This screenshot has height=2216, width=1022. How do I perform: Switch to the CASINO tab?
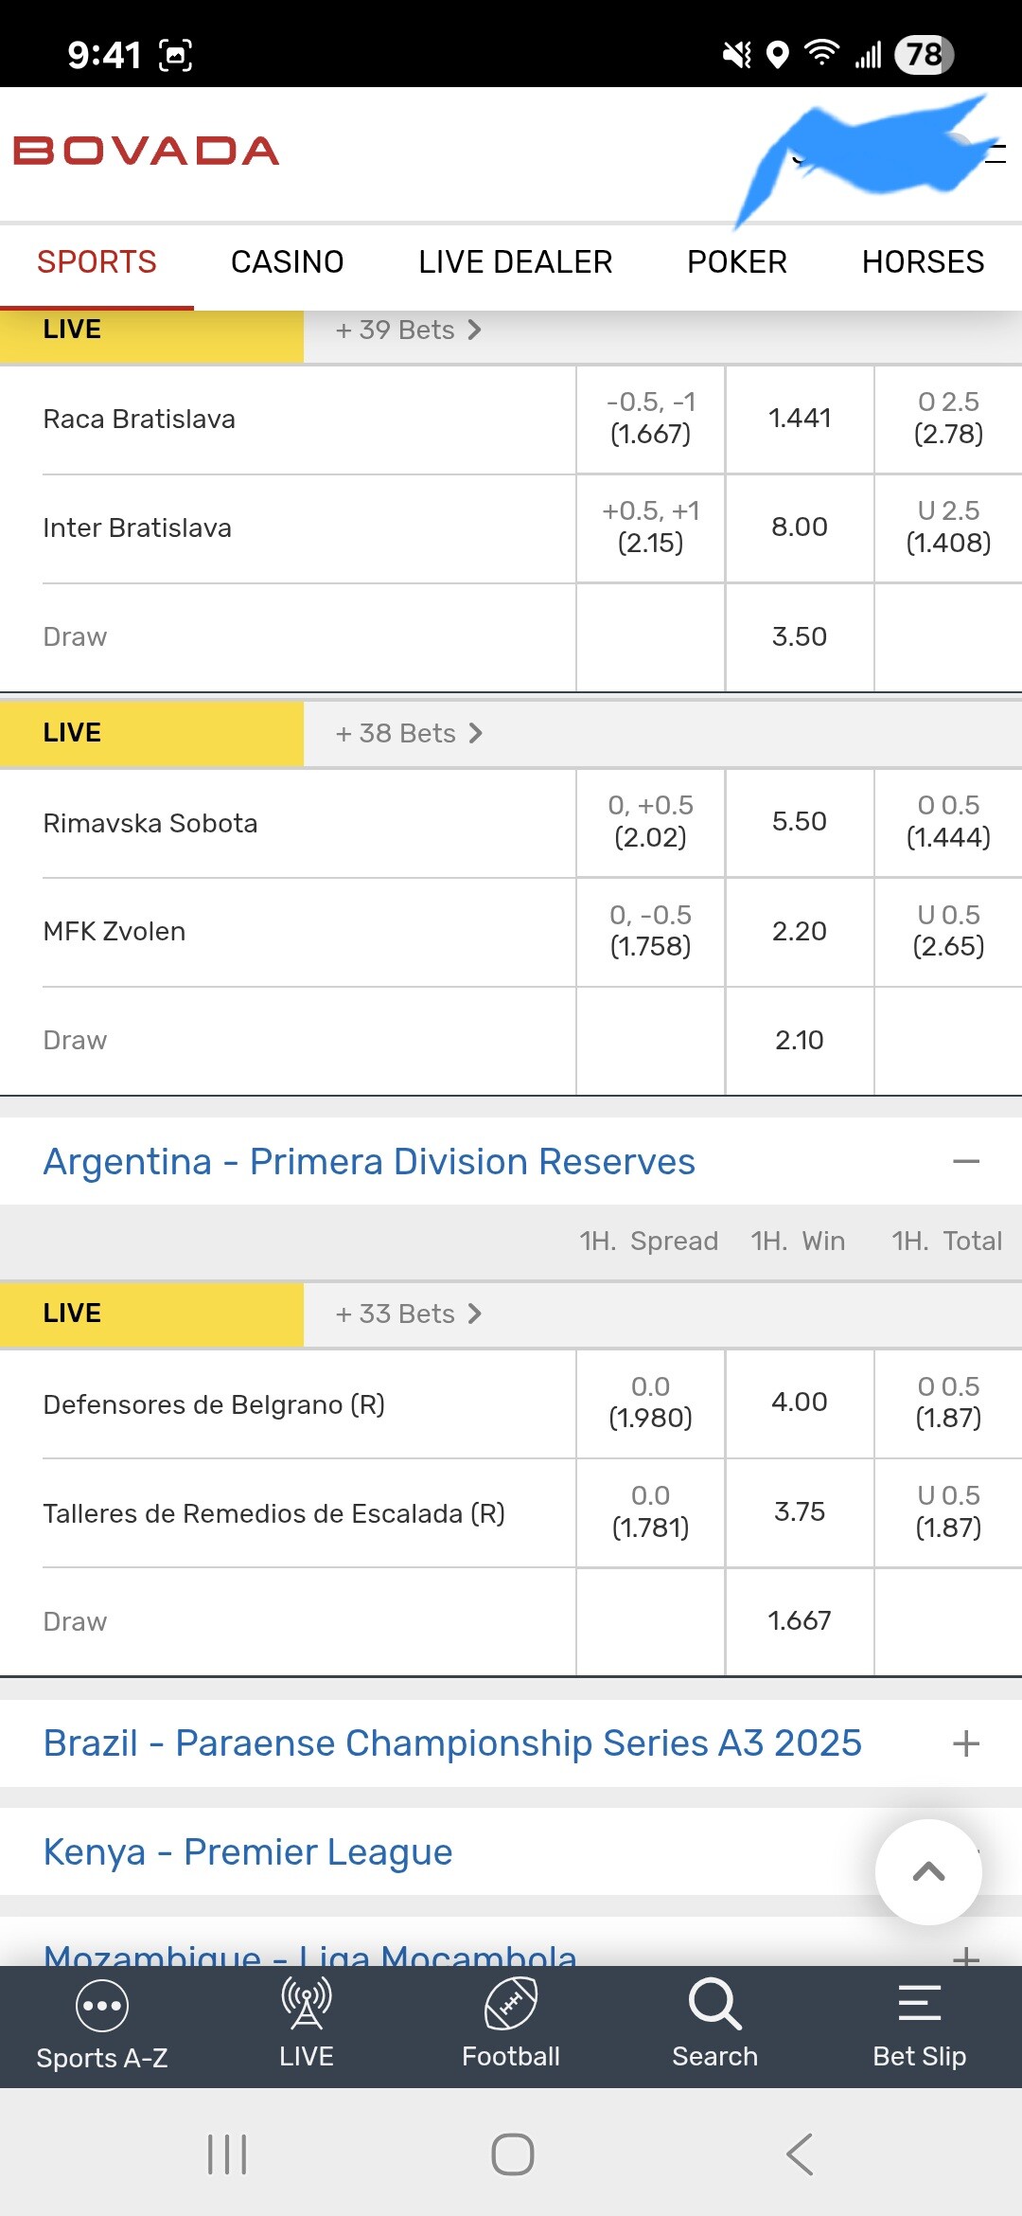287,261
